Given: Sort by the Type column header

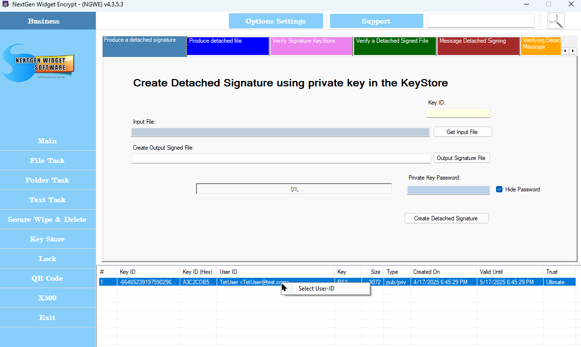Looking at the screenshot, I should [396, 272].
